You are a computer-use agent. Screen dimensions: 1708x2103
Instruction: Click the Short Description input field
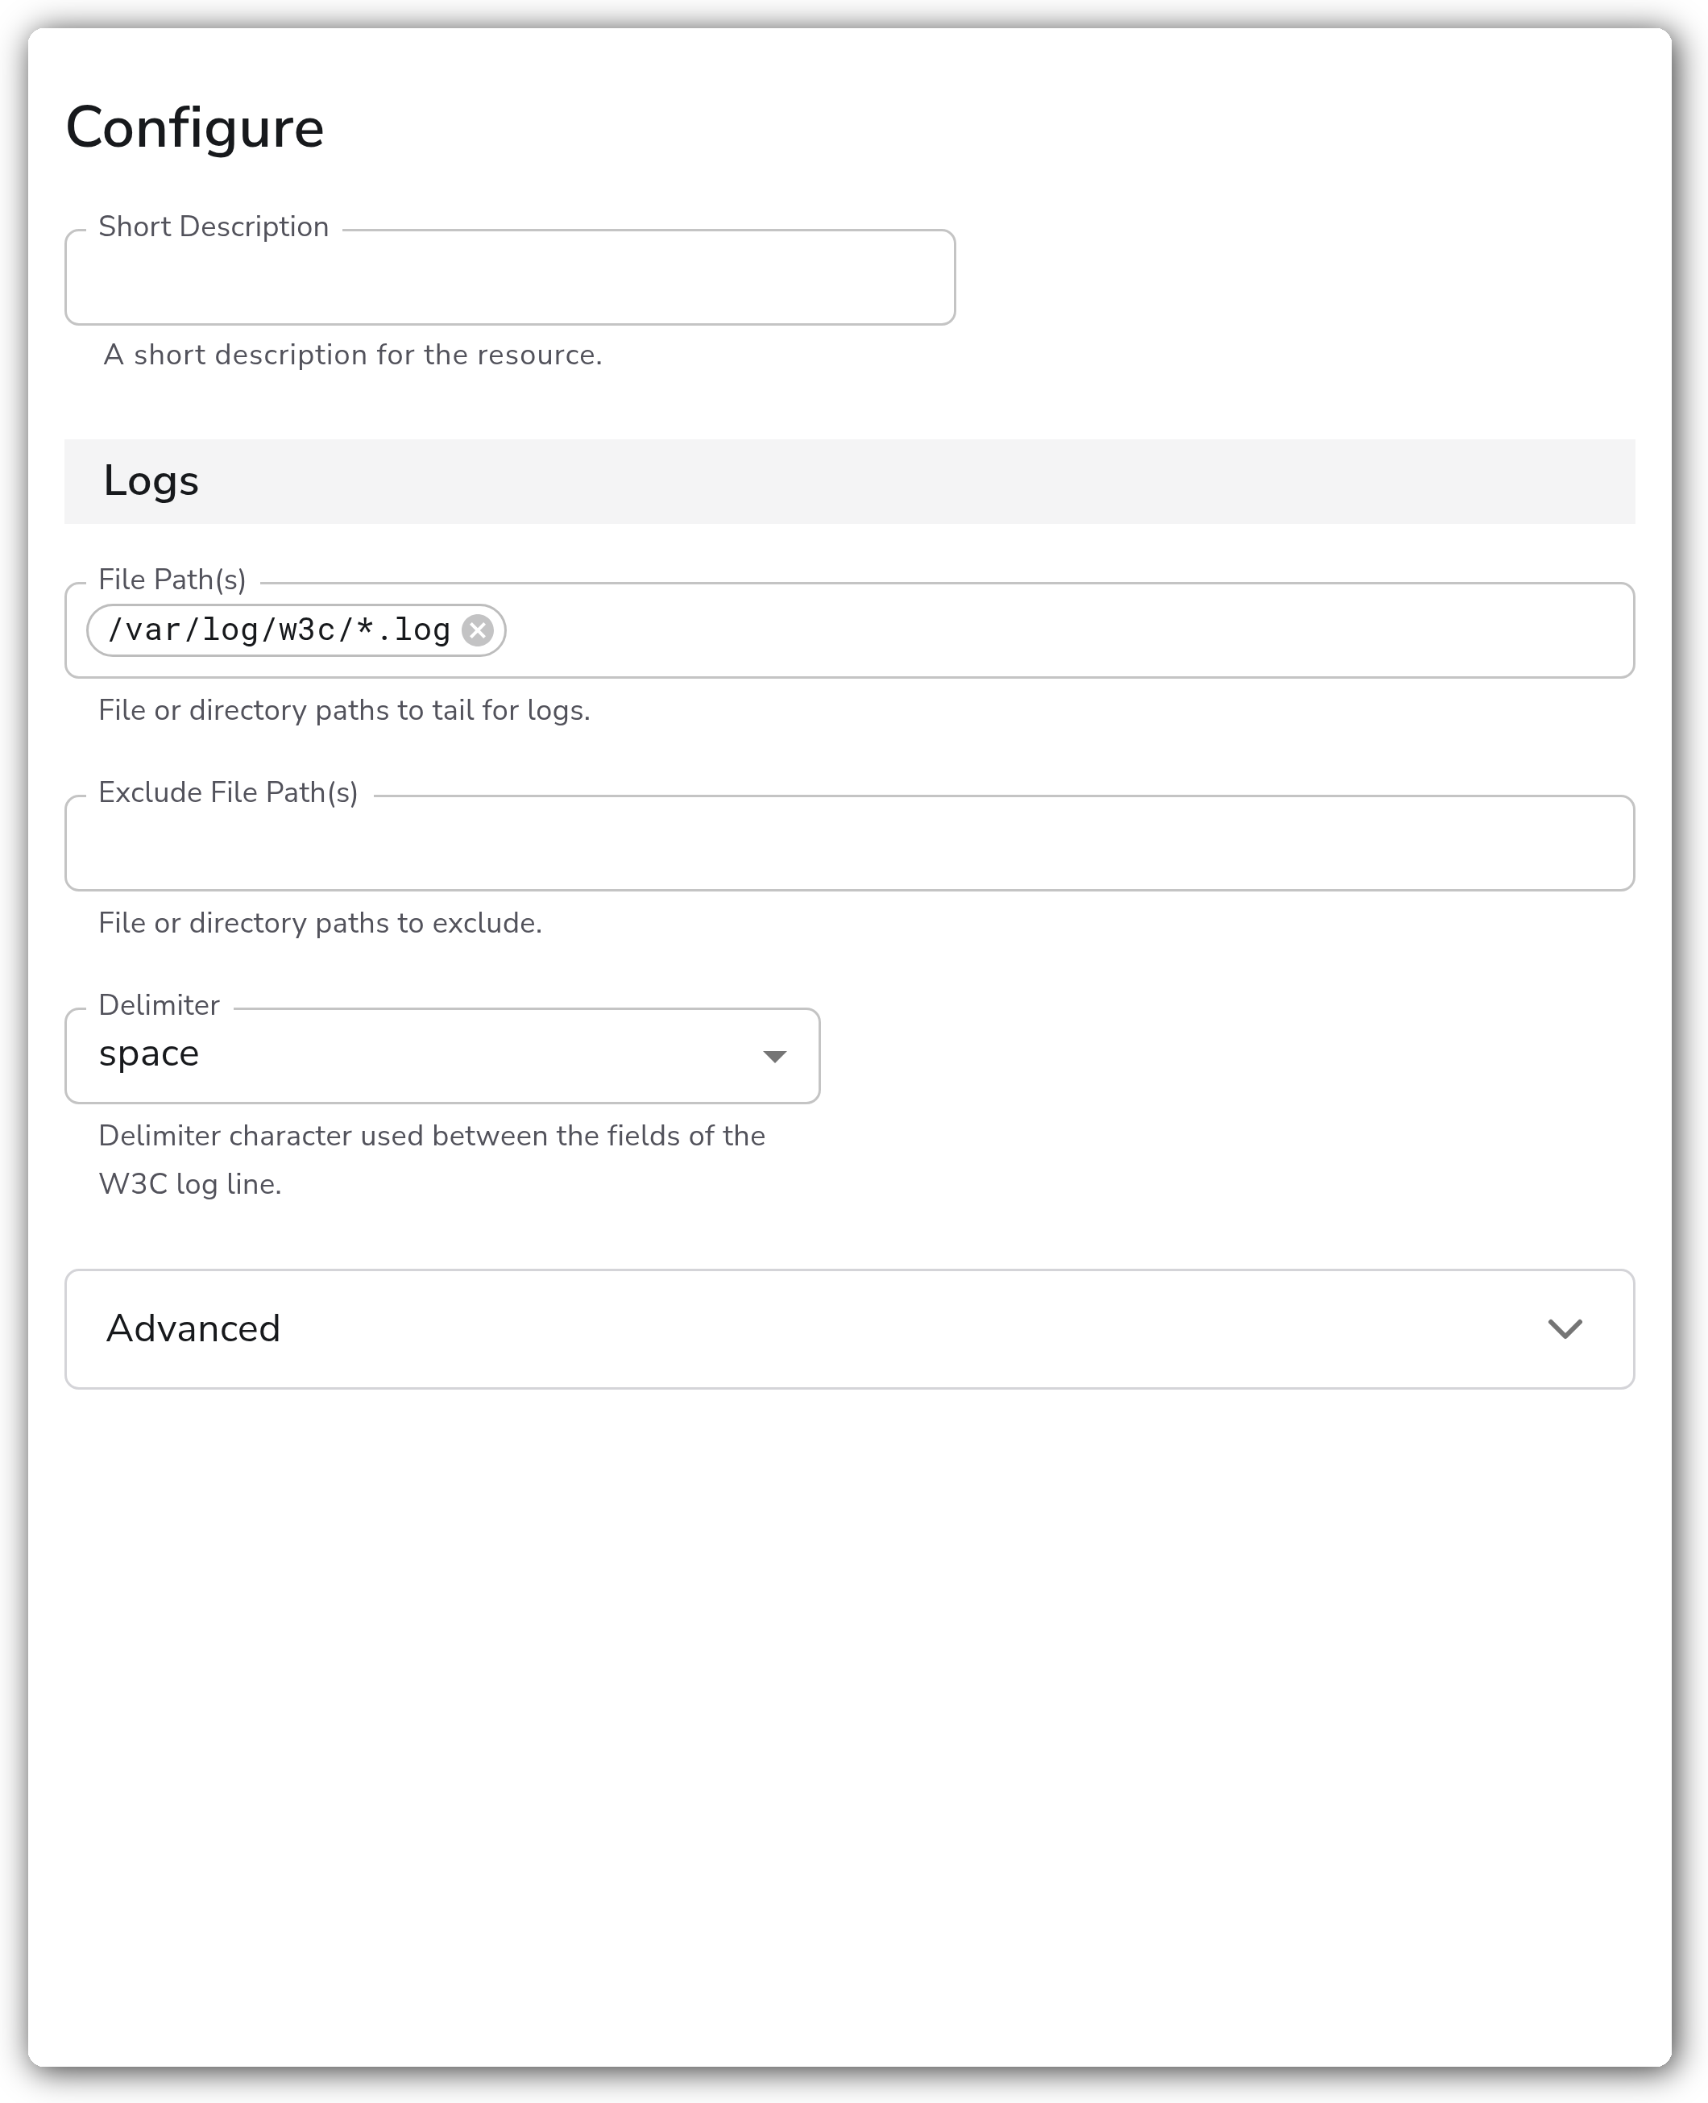[510, 277]
